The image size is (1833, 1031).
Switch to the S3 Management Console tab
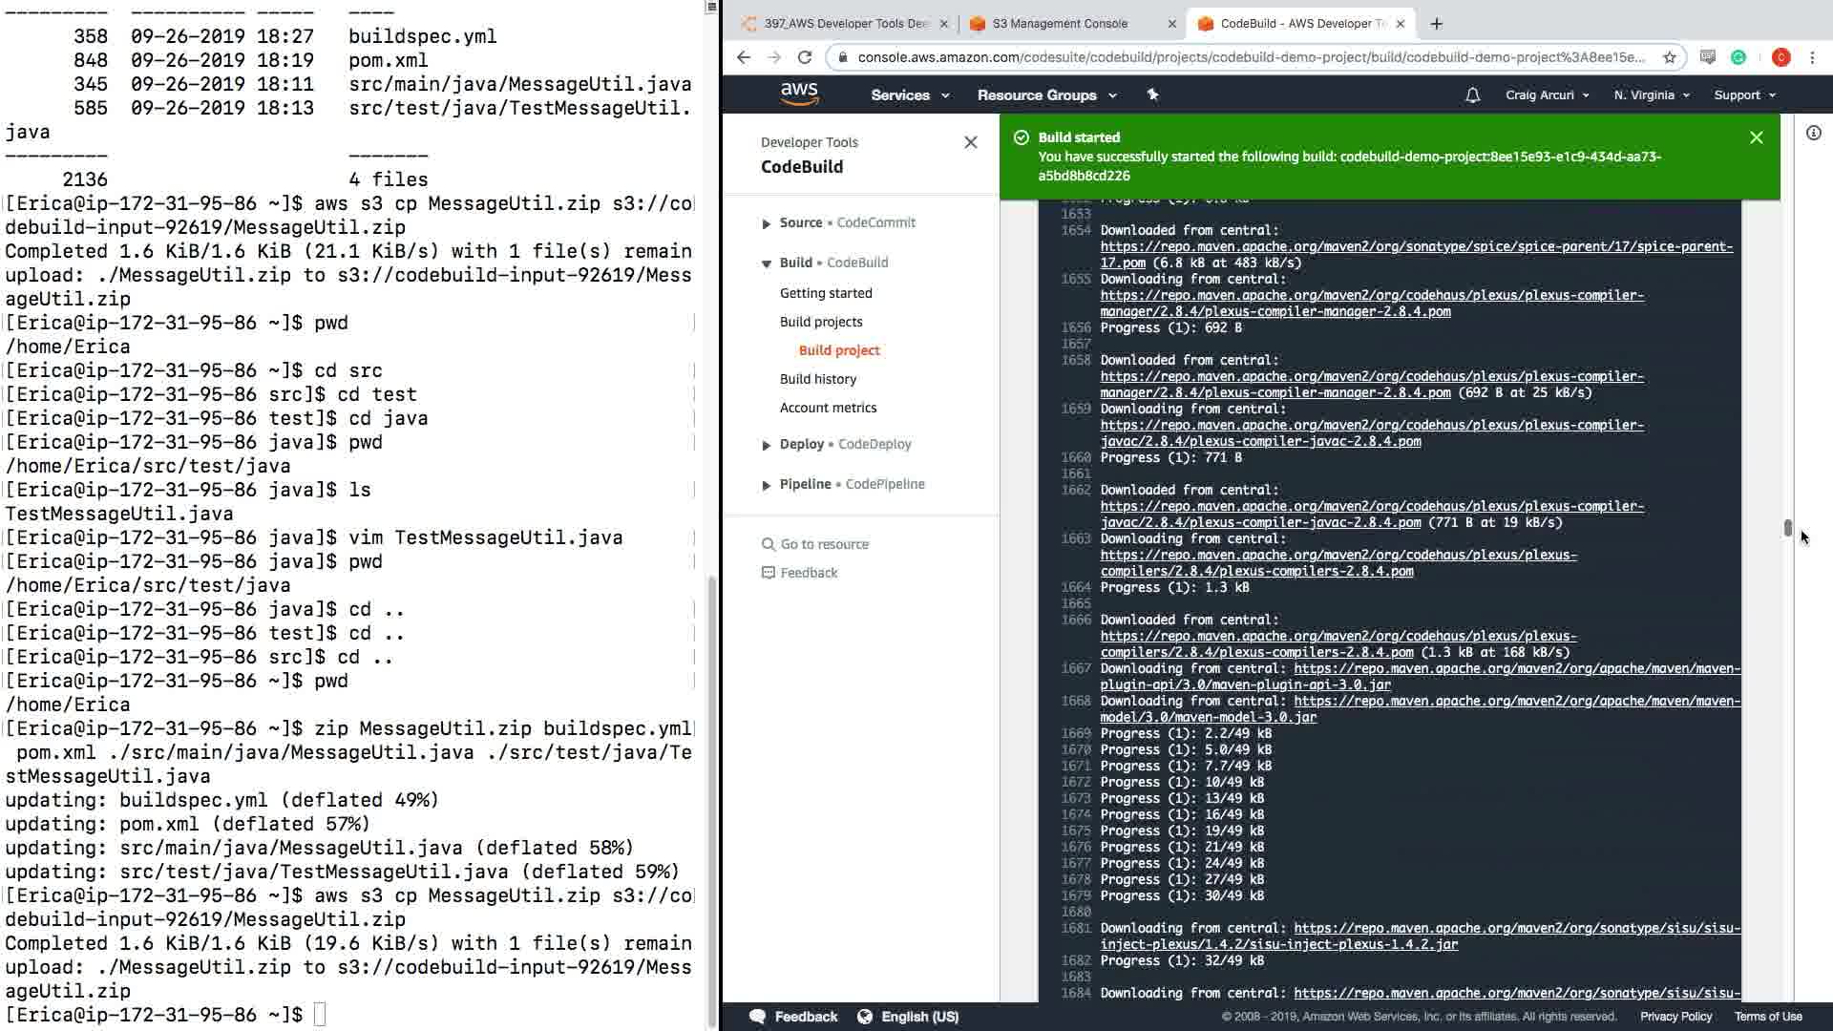pos(1060,23)
